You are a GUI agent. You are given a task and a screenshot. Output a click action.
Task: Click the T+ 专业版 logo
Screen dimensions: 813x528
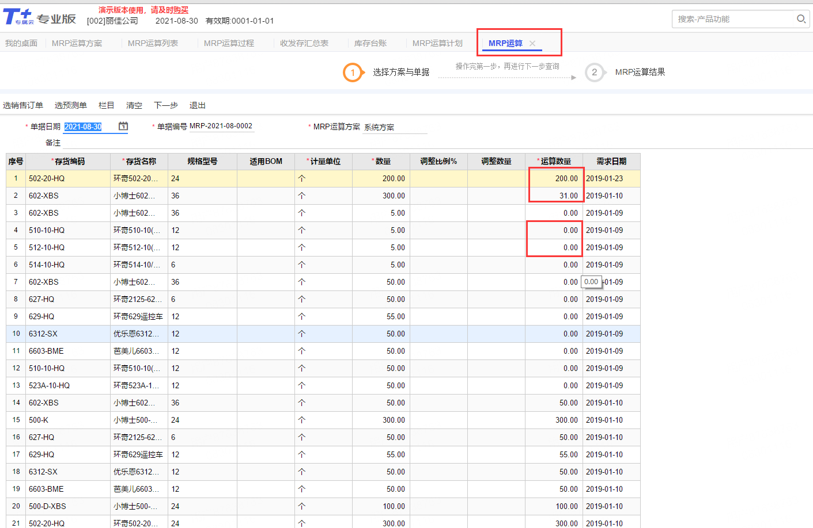pyautogui.click(x=40, y=17)
